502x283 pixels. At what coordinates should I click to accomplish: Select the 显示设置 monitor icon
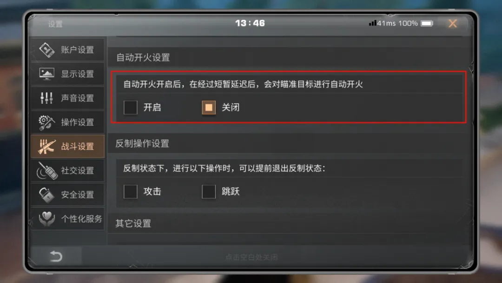click(47, 74)
